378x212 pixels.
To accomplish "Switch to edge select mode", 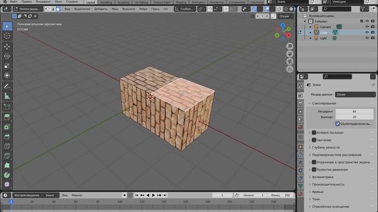I will click(x=53, y=9).
